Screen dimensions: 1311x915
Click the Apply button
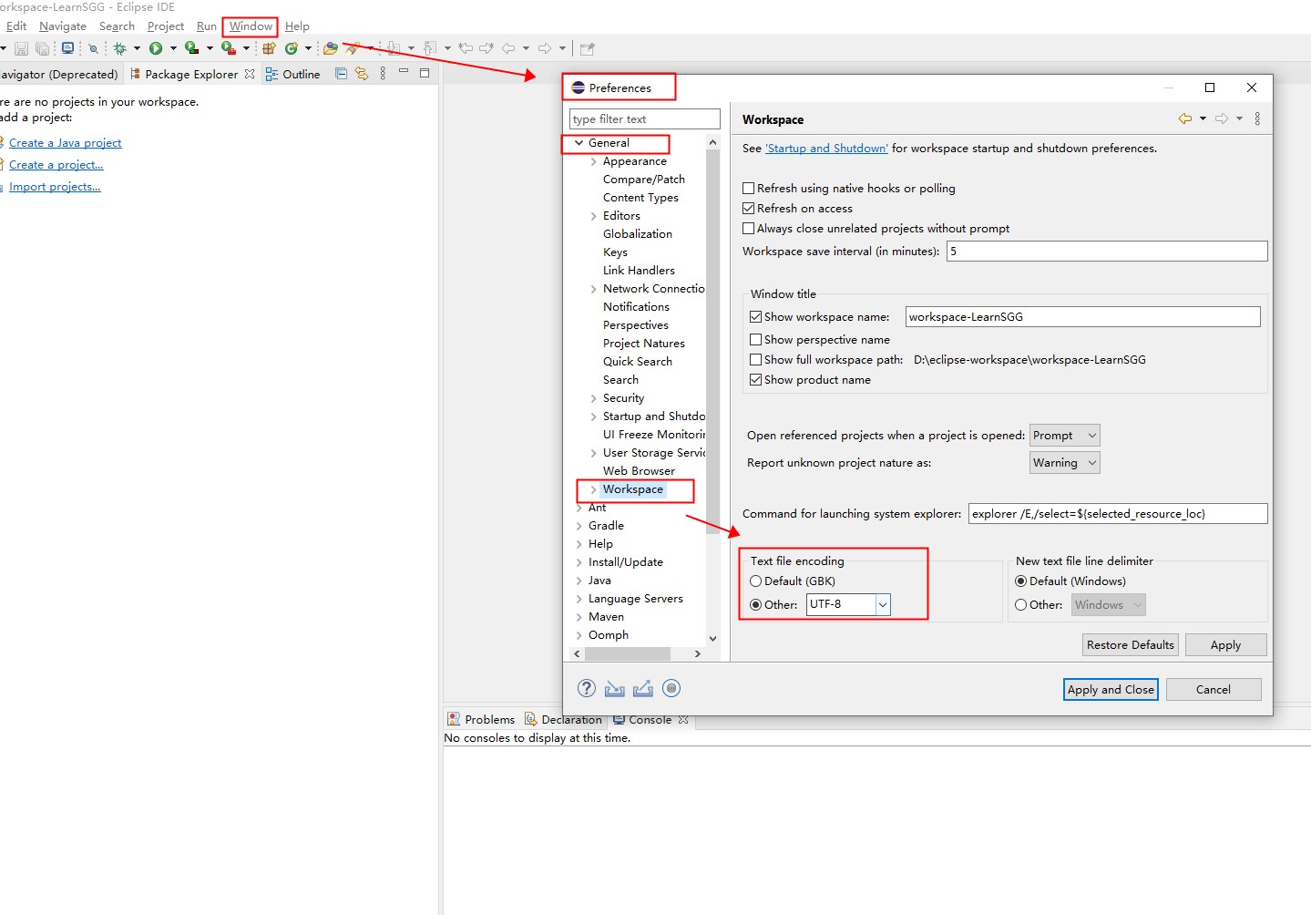(1225, 645)
